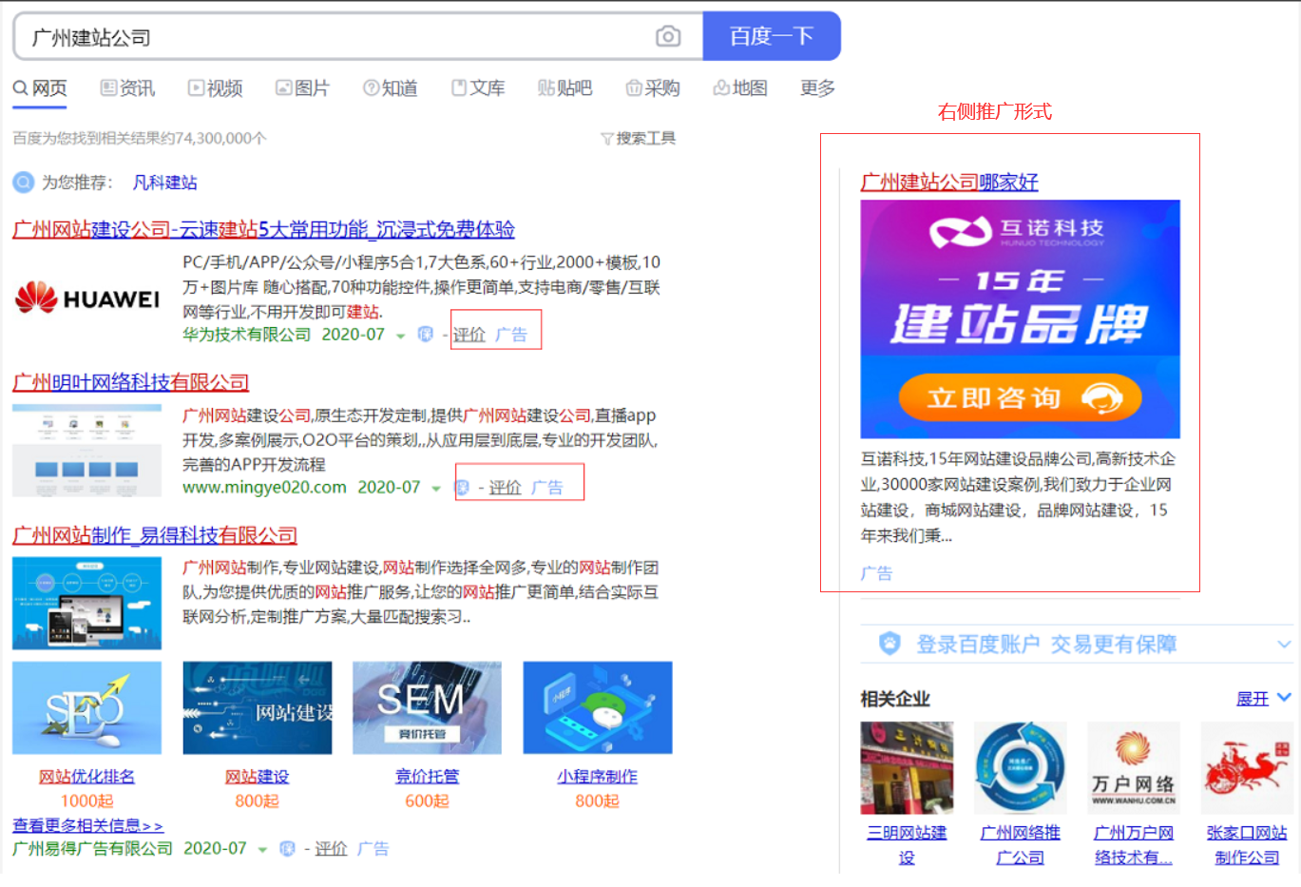Viewport: 1301px width, 887px height.
Task: Select the 网页 tab
Action: point(40,88)
